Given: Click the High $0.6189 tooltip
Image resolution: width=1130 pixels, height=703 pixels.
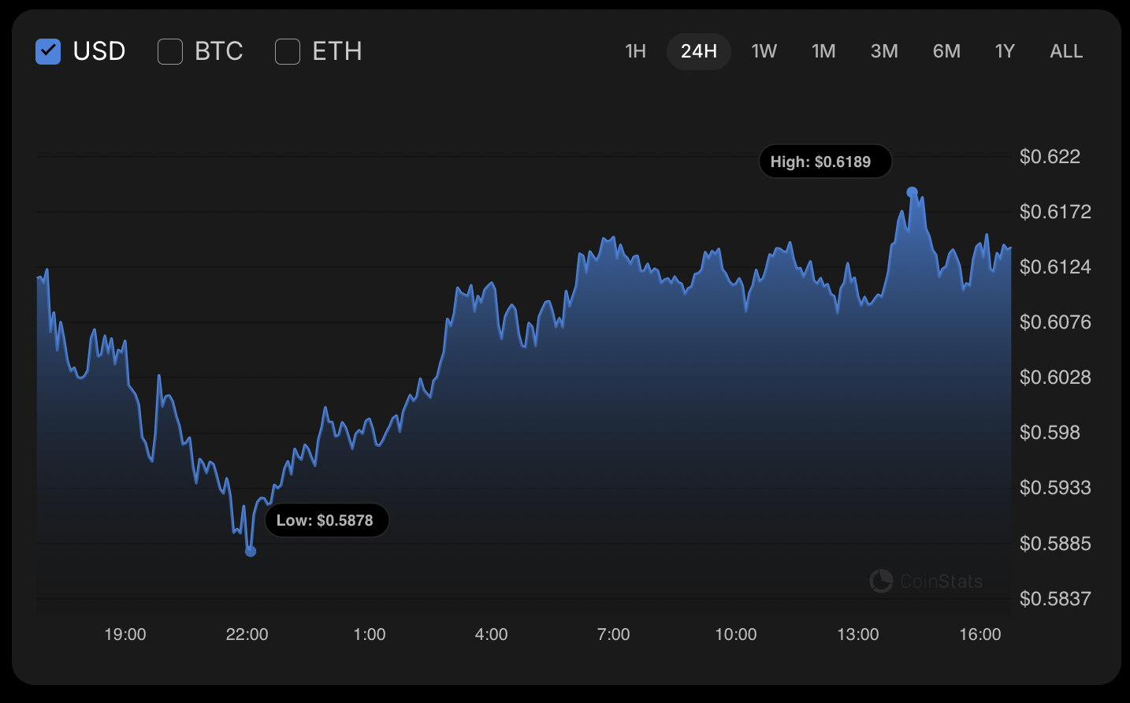Looking at the screenshot, I should [825, 161].
